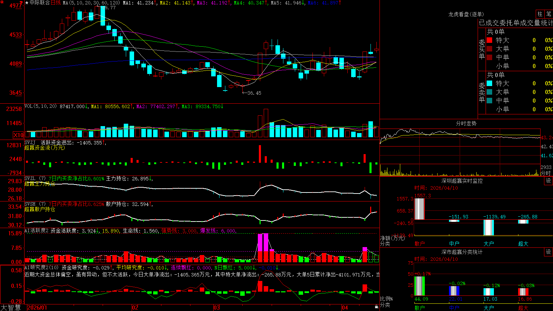Click the dark red 中单 swatch under 委买单
Image resolution: width=553 pixels, height=311 pixels.
[489, 57]
